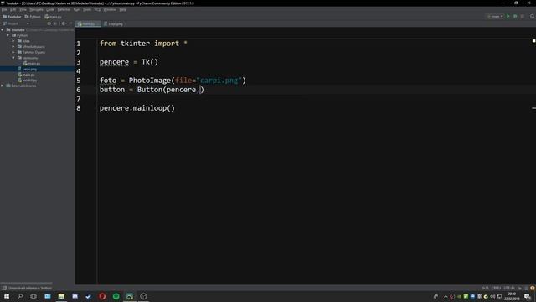This screenshot has height=302, width=536.
Task: Start debugging with the bug icon
Action: (515, 17)
